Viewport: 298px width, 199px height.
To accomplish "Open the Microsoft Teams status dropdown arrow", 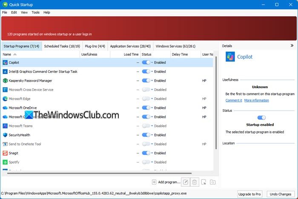I will (152, 126).
